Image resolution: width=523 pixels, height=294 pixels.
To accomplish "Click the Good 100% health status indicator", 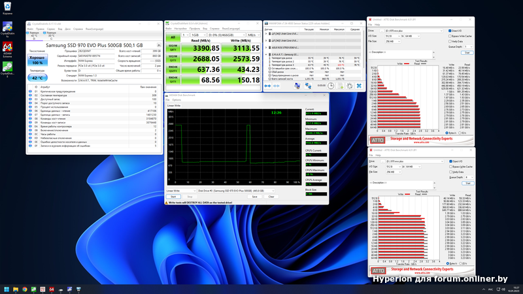I will [x=37, y=60].
